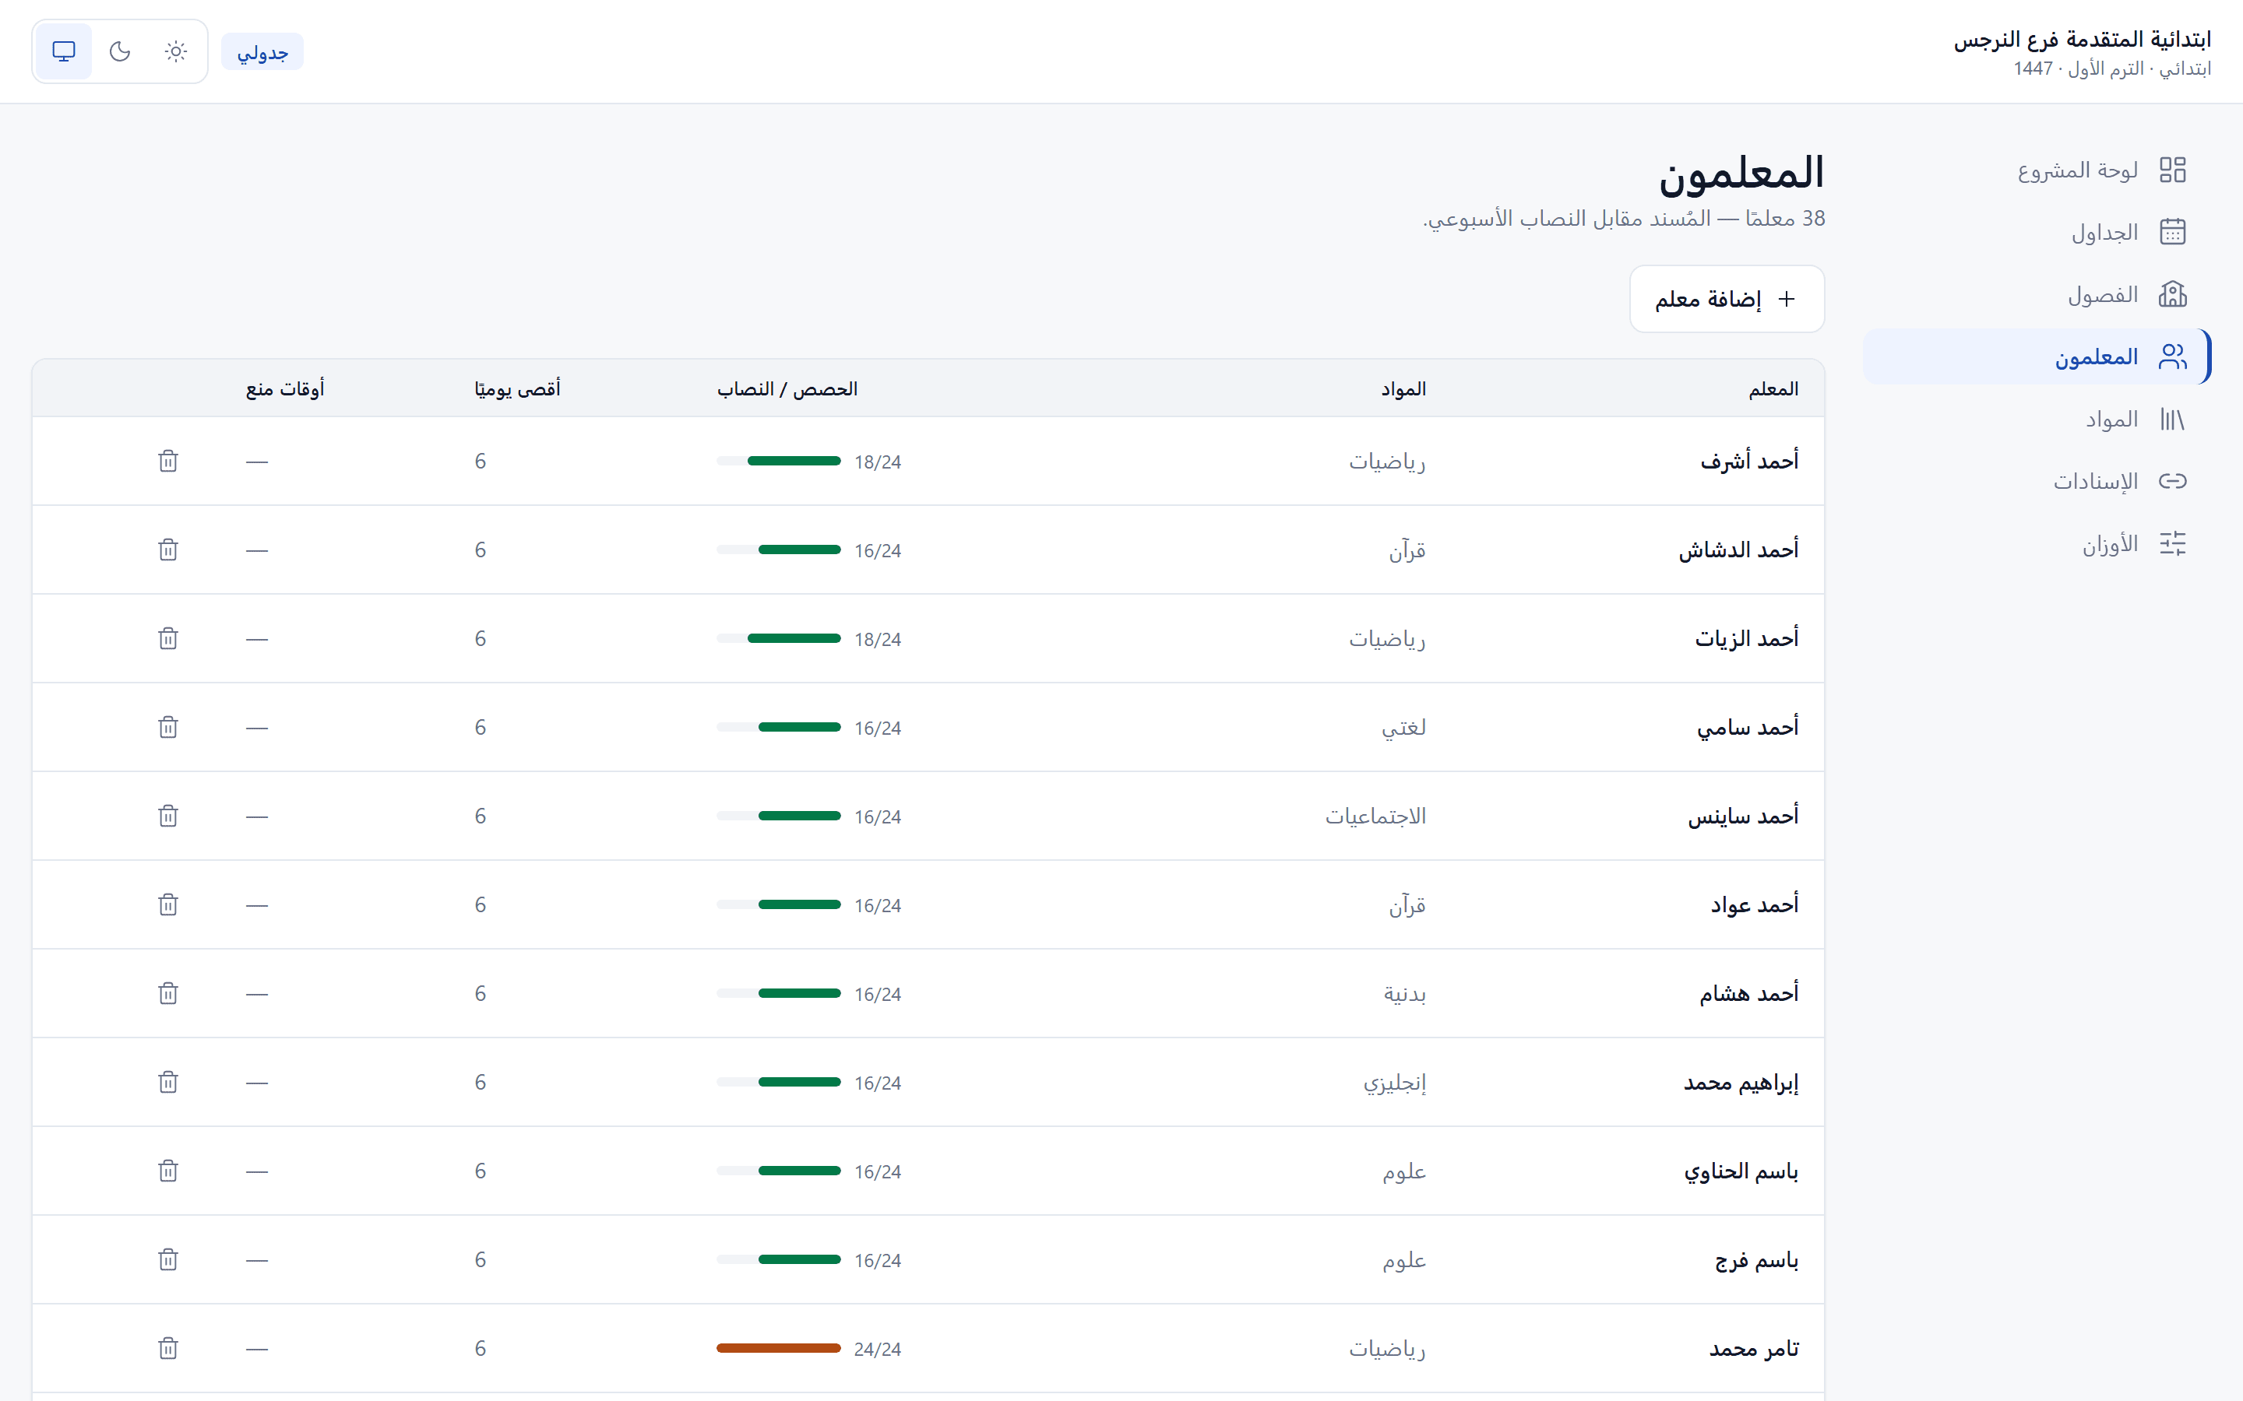The height and width of the screenshot is (1401, 2243).
Task: Go to الإسنادات in the sidebar
Action: tap(2037, 481)
